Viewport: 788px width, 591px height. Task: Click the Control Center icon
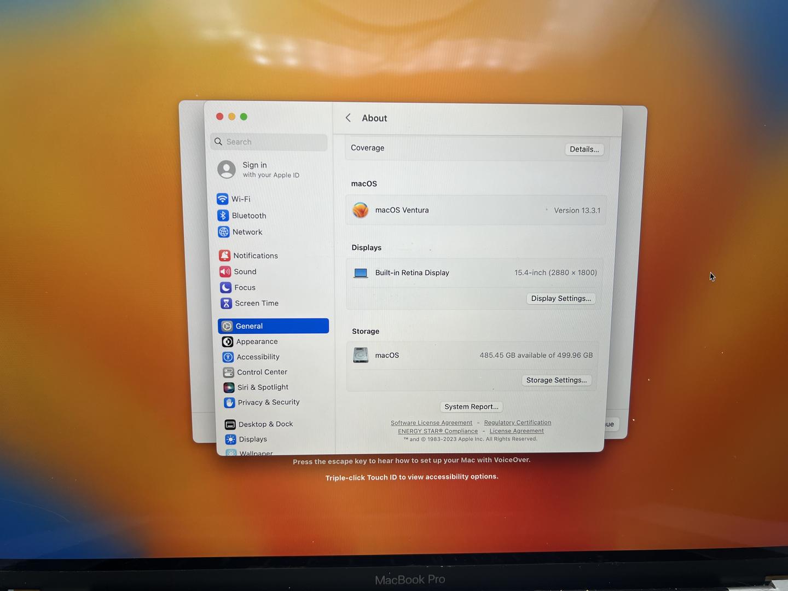click(x=229, y=372)
